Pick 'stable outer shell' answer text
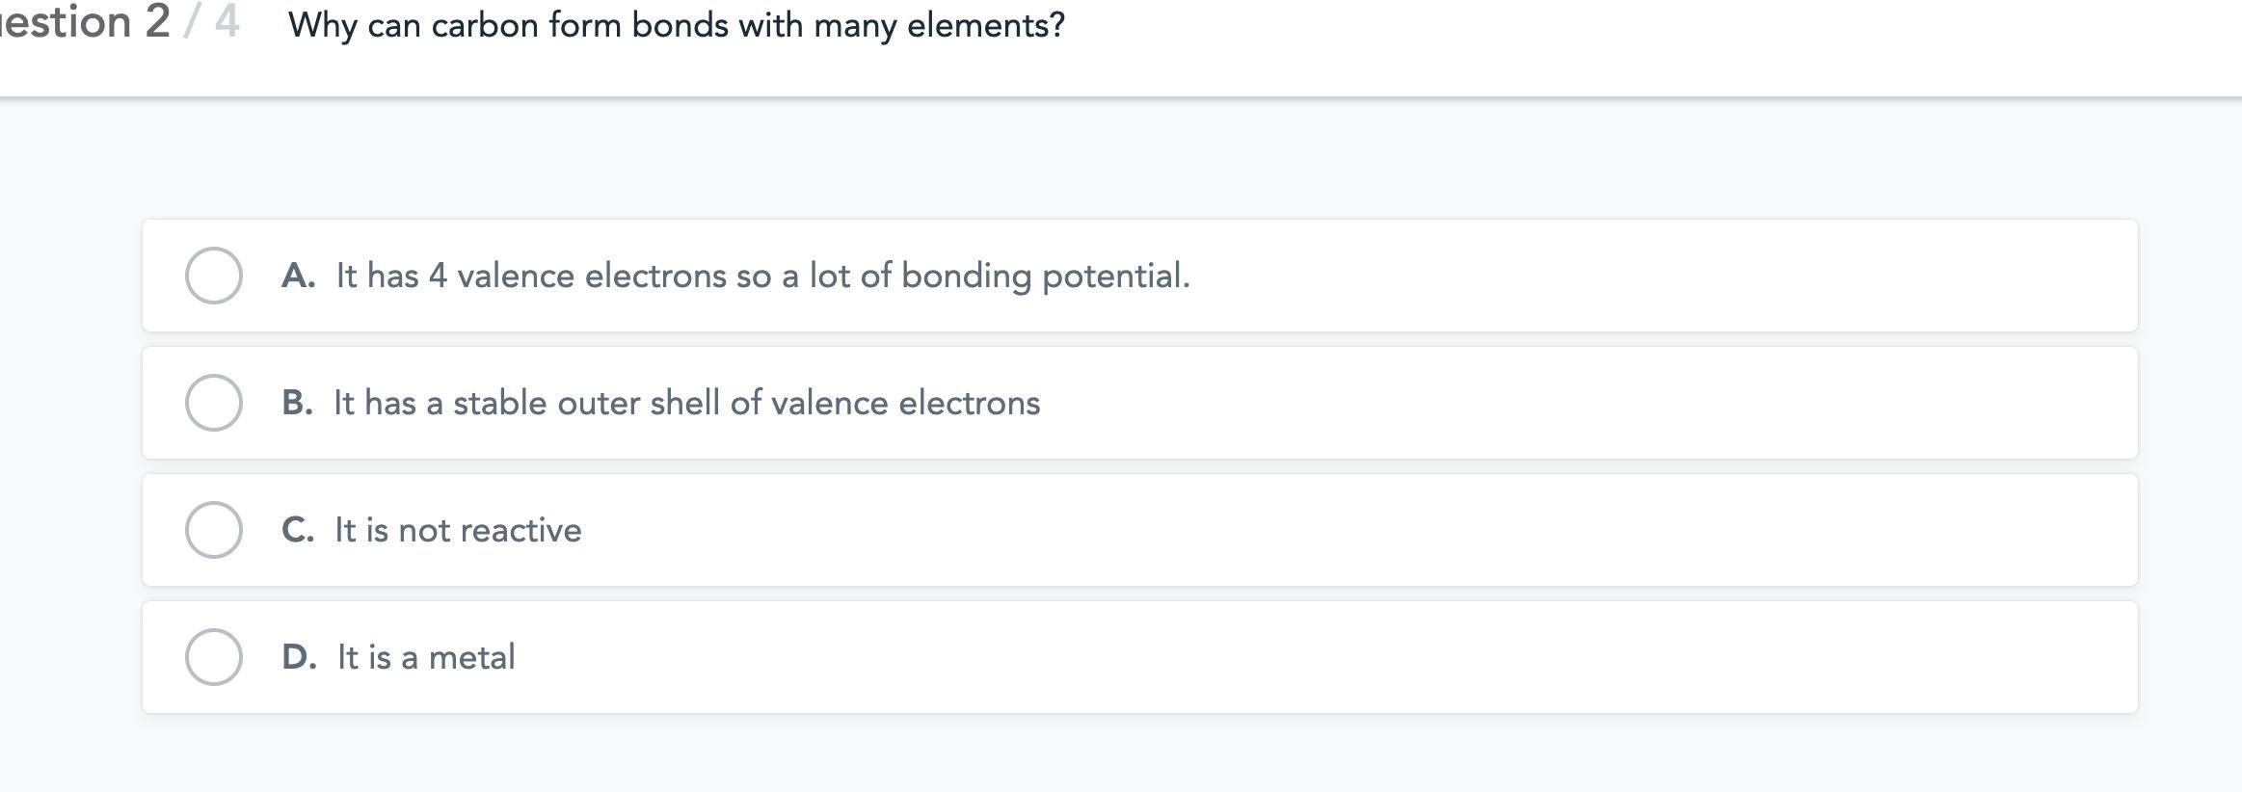The width and height of the screenshot is (2242, 792). 686,403
